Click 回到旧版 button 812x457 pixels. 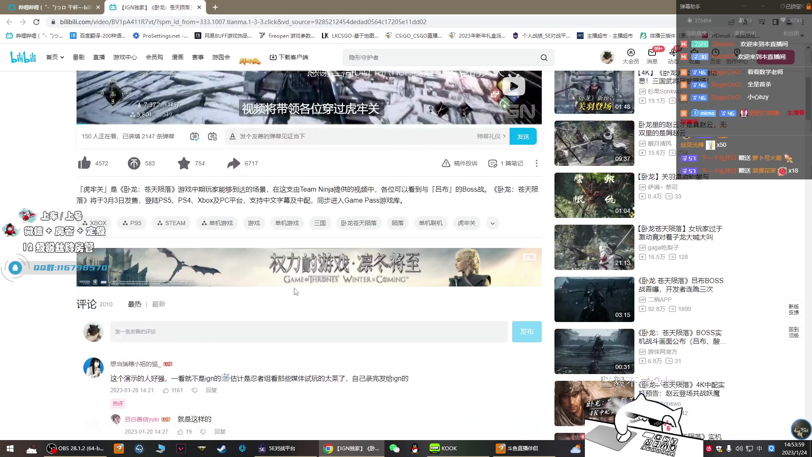[x=794, y=332]
